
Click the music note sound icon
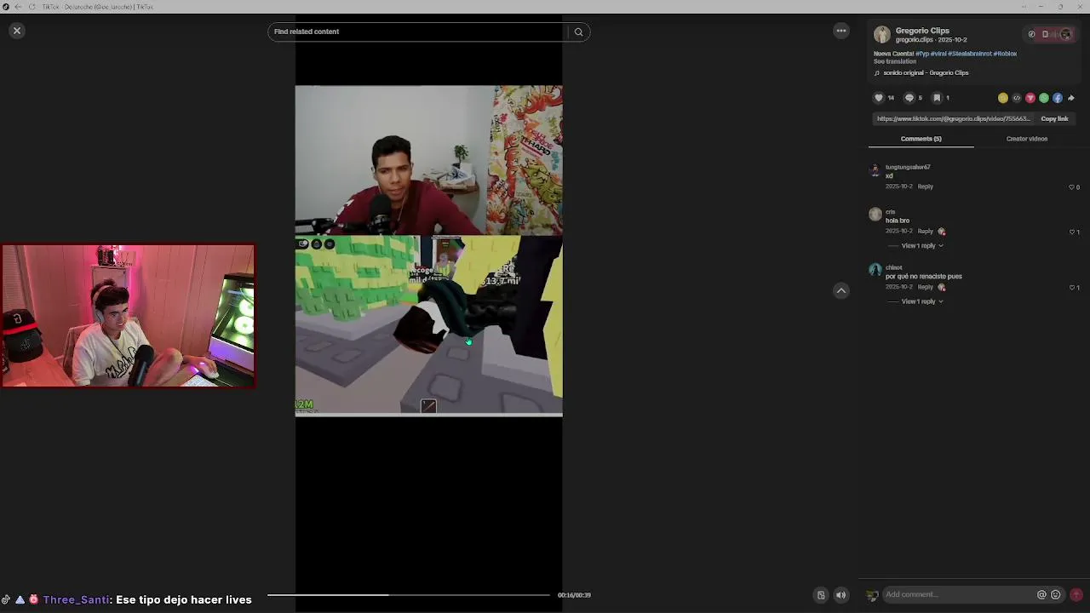pos(877,73)
